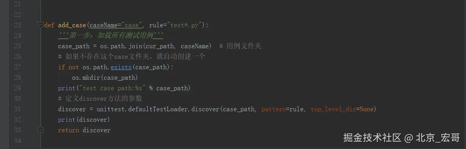This screenshot has width=466, height=149.
Task: Open the underlined exists method link
Action: [121, 67]
